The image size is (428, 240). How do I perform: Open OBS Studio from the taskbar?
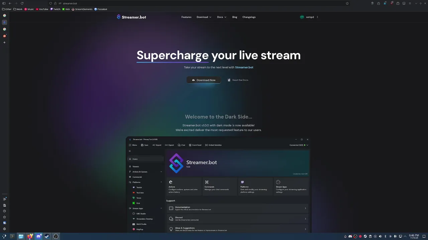[x=56, y=236]
